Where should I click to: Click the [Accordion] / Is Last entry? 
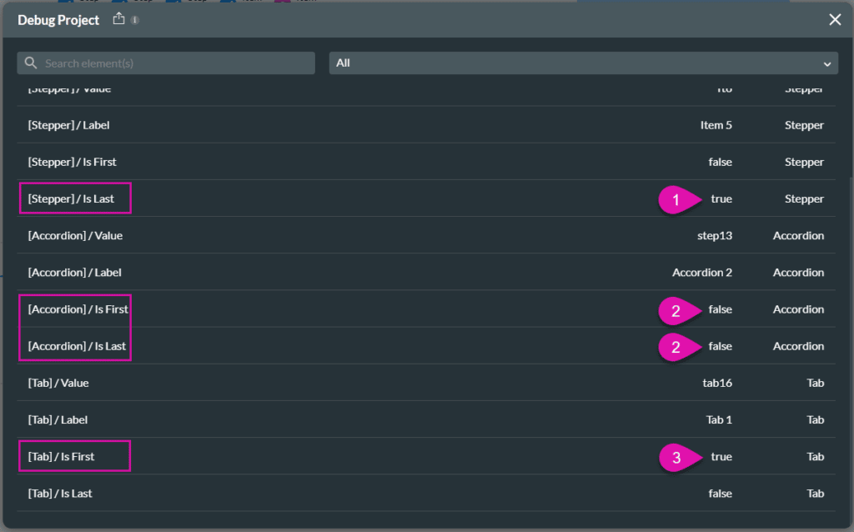pos(77,346)
